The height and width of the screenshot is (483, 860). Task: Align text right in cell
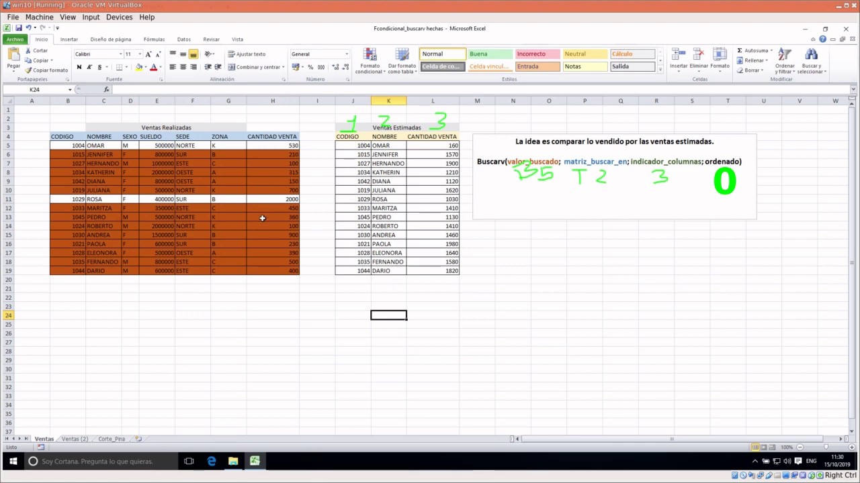coord(193,67)
